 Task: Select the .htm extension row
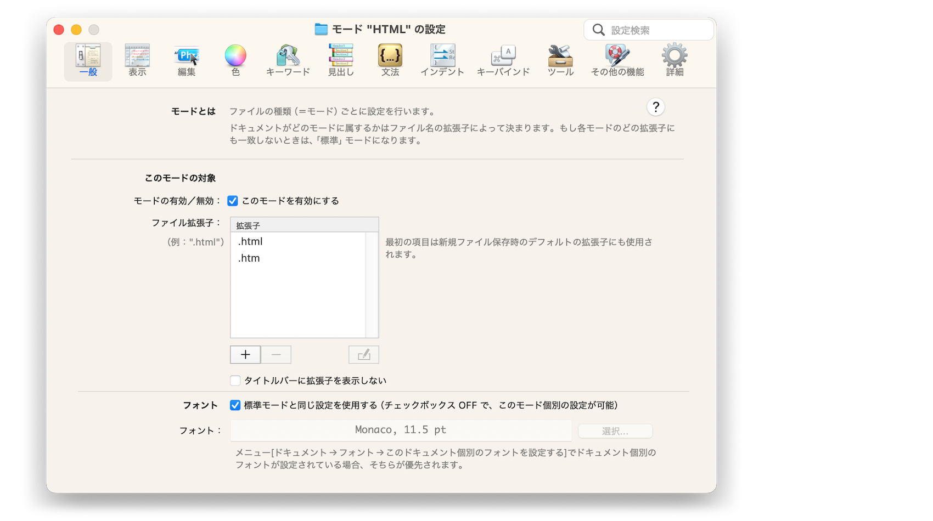(297, 258)
